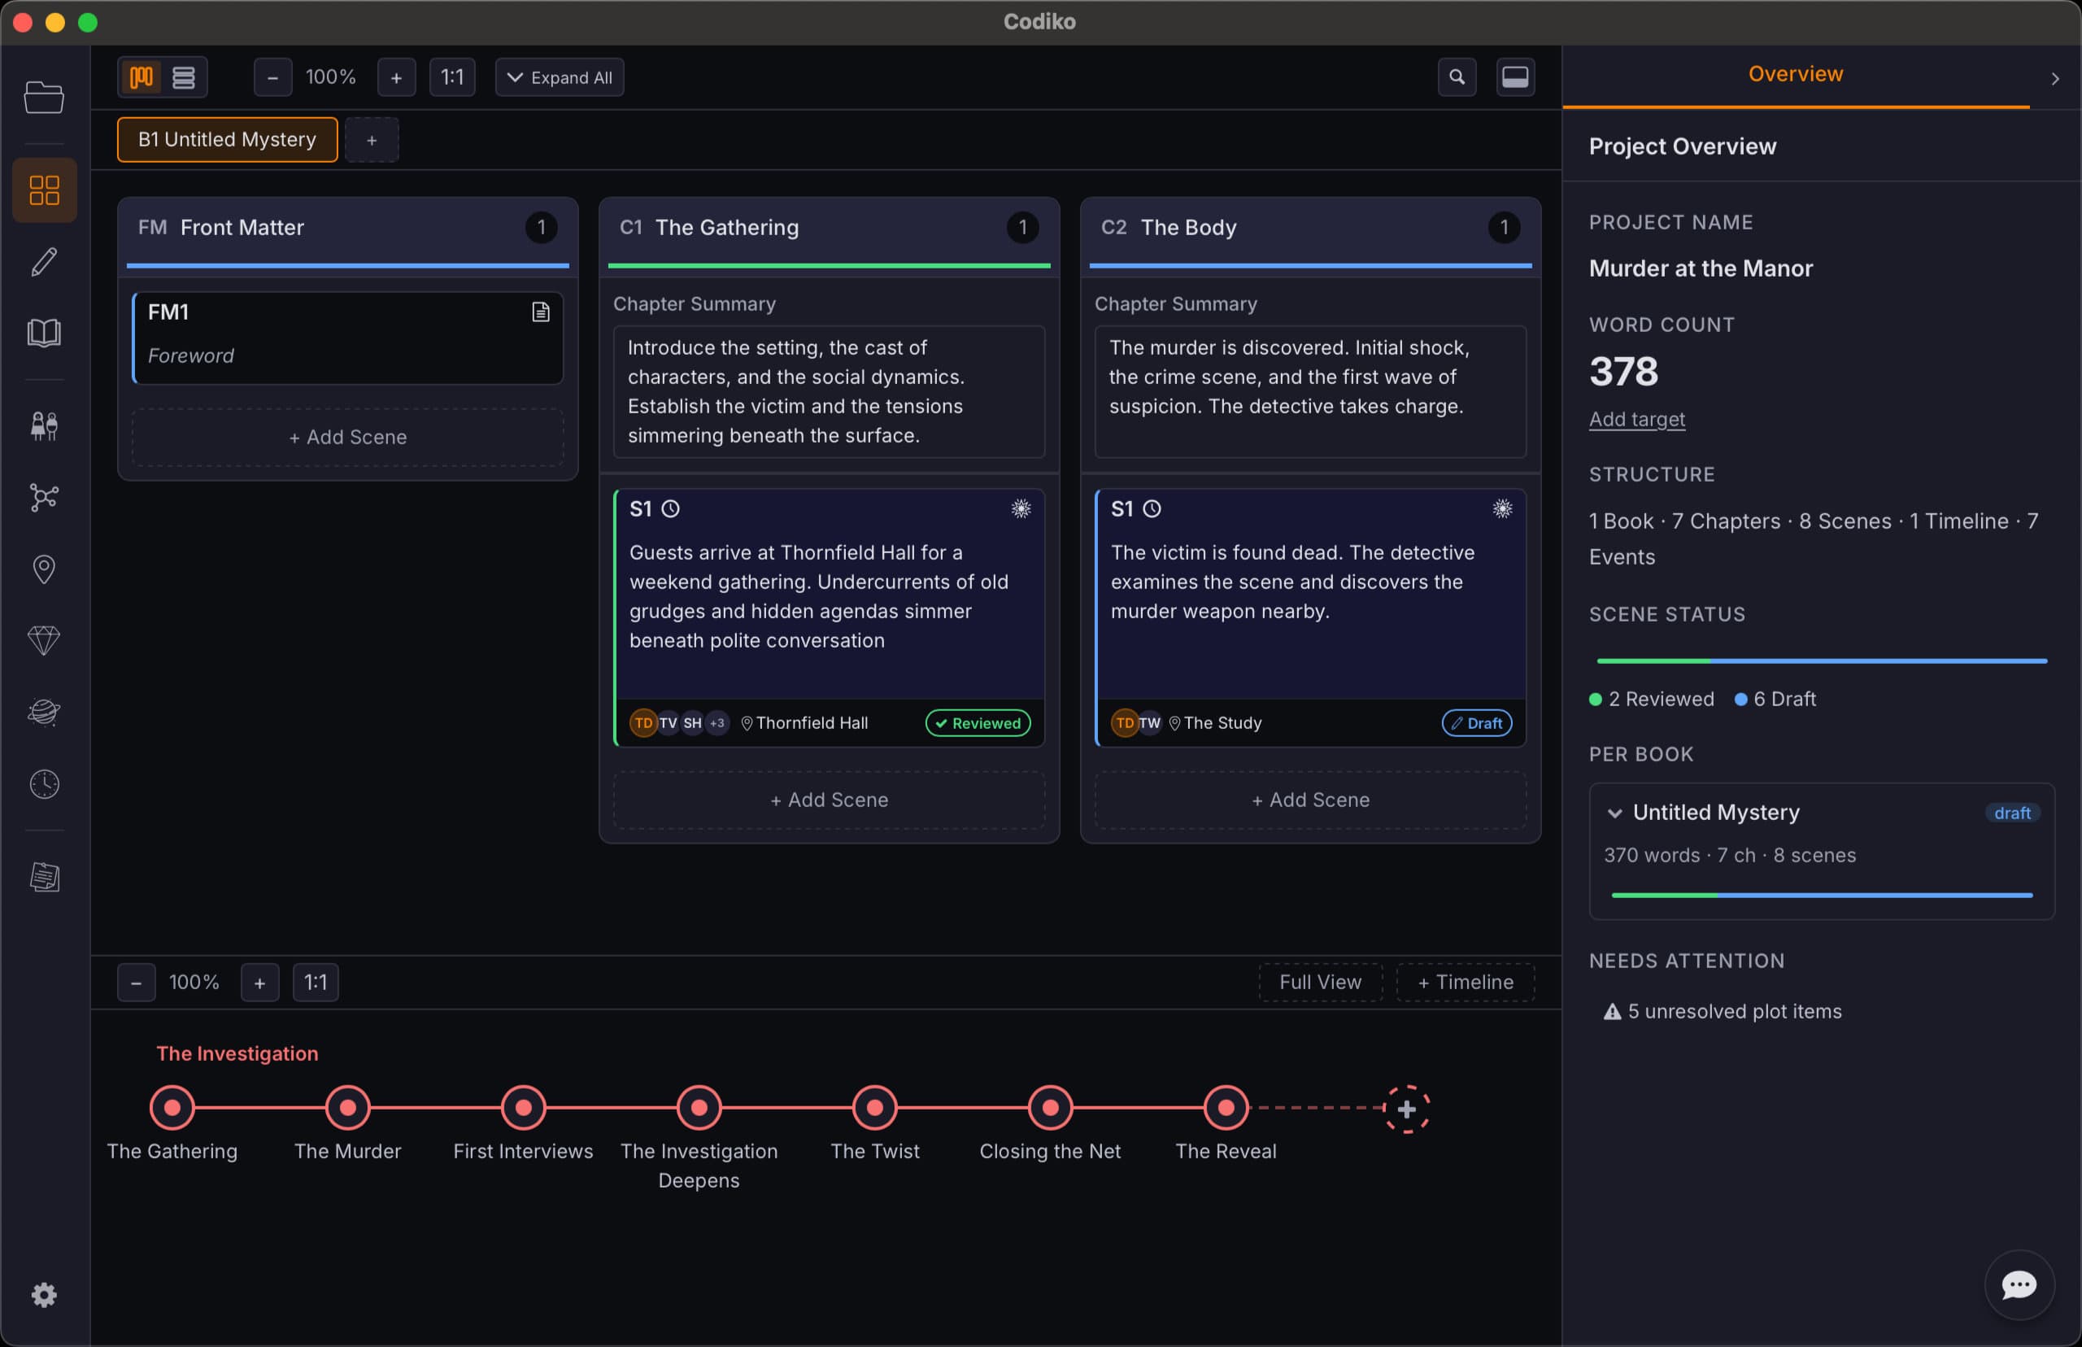Zoom out the timeline with minus
This screenshot has width=2082, height=1347.
[x=137, y=983]
